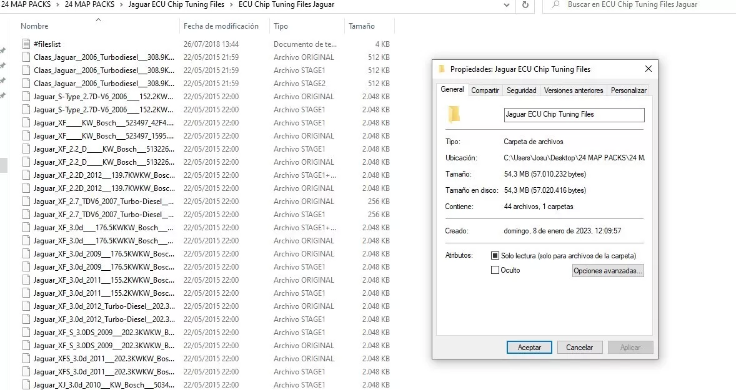Close the Propiedades dialog

click(649, 69)
